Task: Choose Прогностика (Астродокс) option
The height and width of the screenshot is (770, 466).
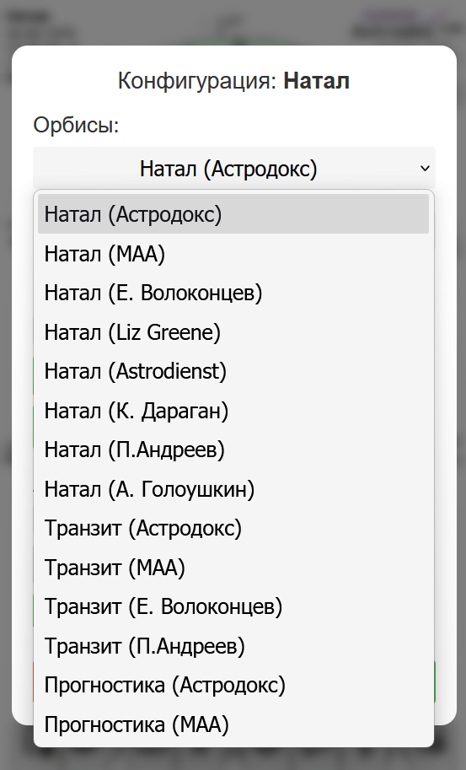Action: (233, 686)
